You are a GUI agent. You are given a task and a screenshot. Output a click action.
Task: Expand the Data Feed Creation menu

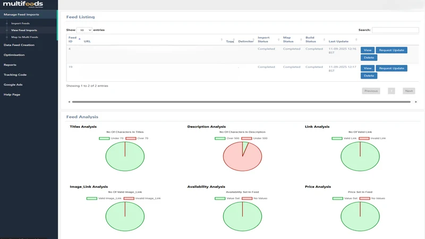[x=19, y=45]
